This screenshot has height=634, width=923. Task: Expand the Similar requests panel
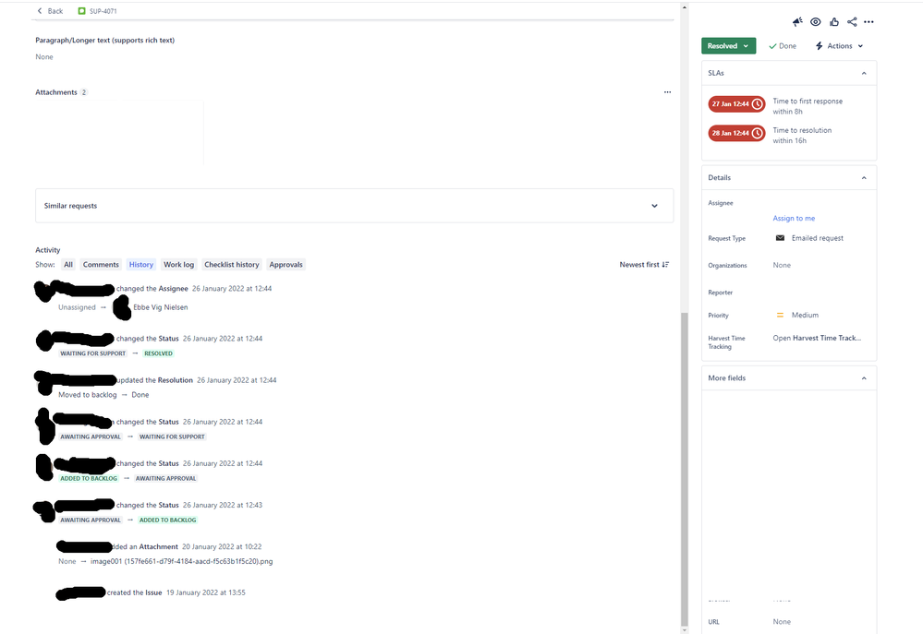click(654, 205)
